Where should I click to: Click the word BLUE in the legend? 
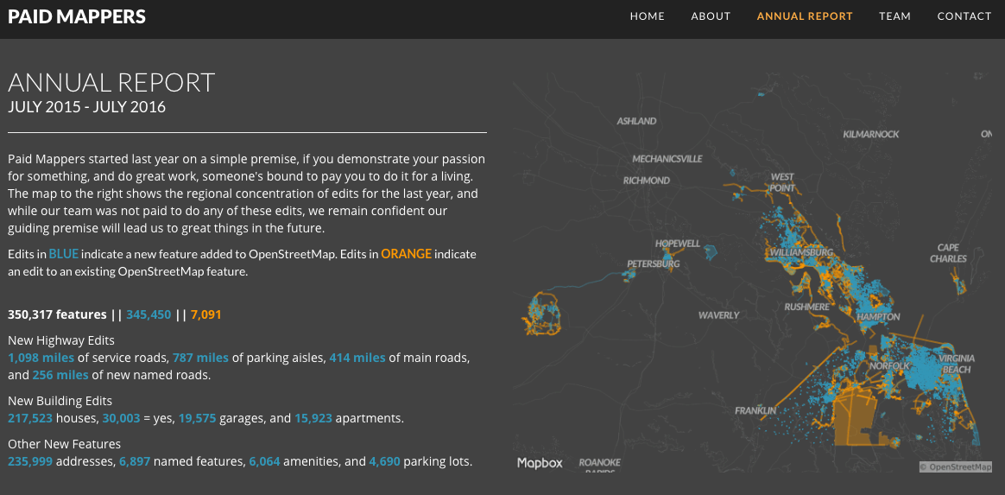coord(63,254)
